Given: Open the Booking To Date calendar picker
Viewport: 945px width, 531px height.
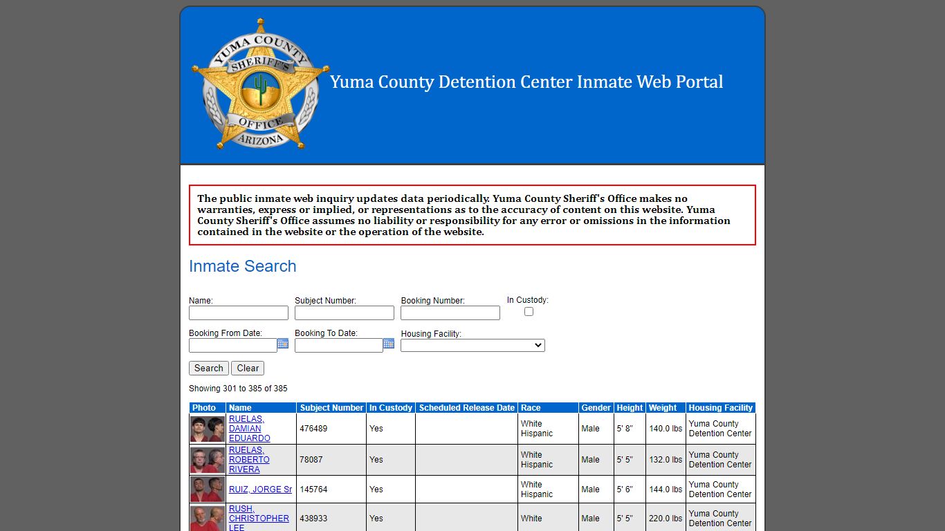Looking at the screenshot, I should pyautogui.click(x=389, y=344).
